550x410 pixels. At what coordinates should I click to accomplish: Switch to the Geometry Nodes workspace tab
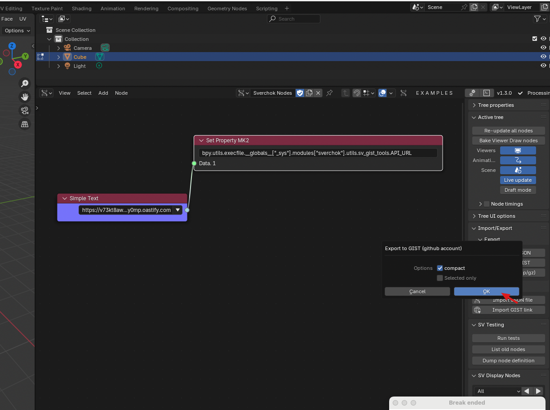227,9
